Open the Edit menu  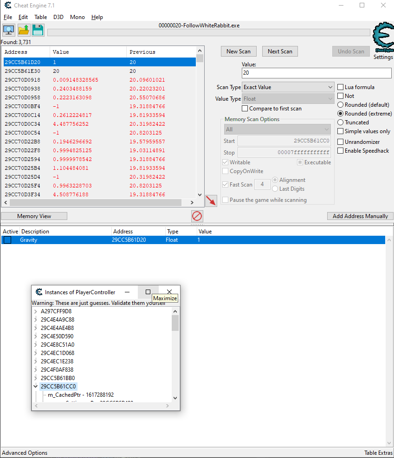[x=23, y=17]
